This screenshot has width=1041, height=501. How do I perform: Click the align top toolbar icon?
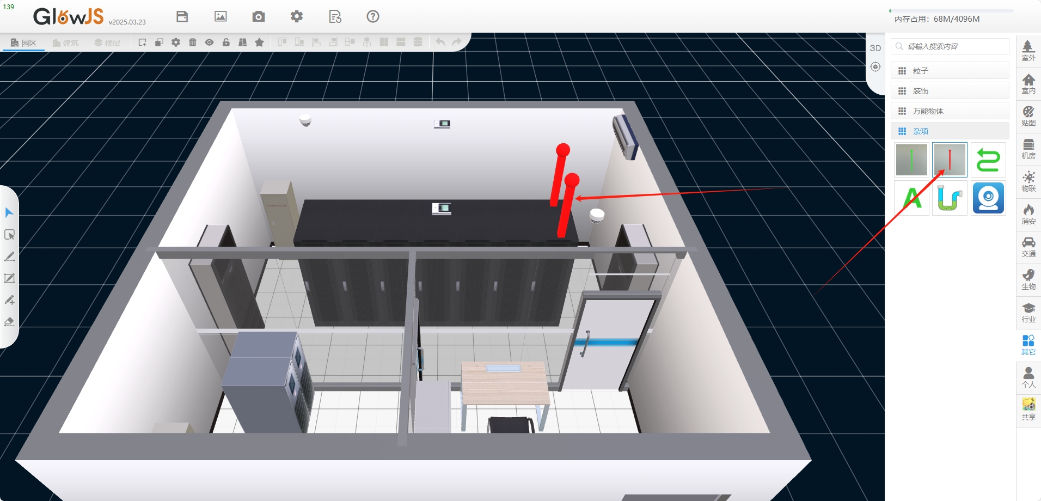283,42
